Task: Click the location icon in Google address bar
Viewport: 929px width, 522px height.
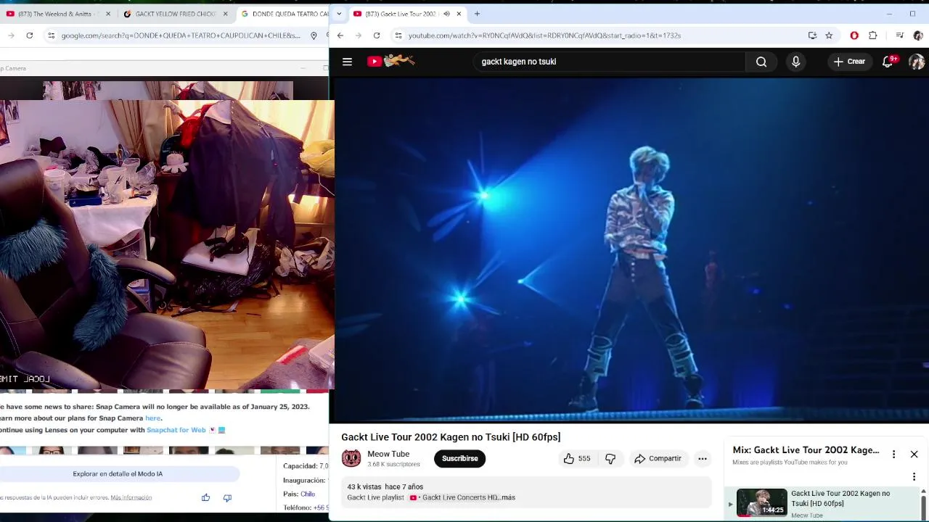Action: (x=314, y=36)
